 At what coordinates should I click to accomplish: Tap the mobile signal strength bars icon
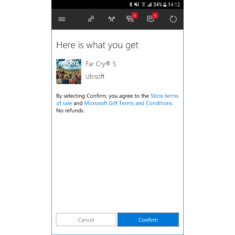(149, 4)
